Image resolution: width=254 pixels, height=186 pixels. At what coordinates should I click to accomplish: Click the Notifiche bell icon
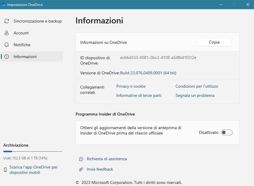7,45
